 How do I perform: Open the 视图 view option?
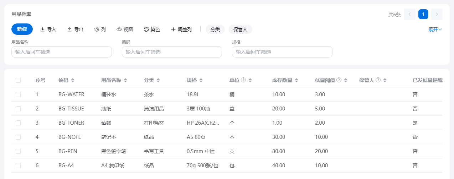[125, 29]
